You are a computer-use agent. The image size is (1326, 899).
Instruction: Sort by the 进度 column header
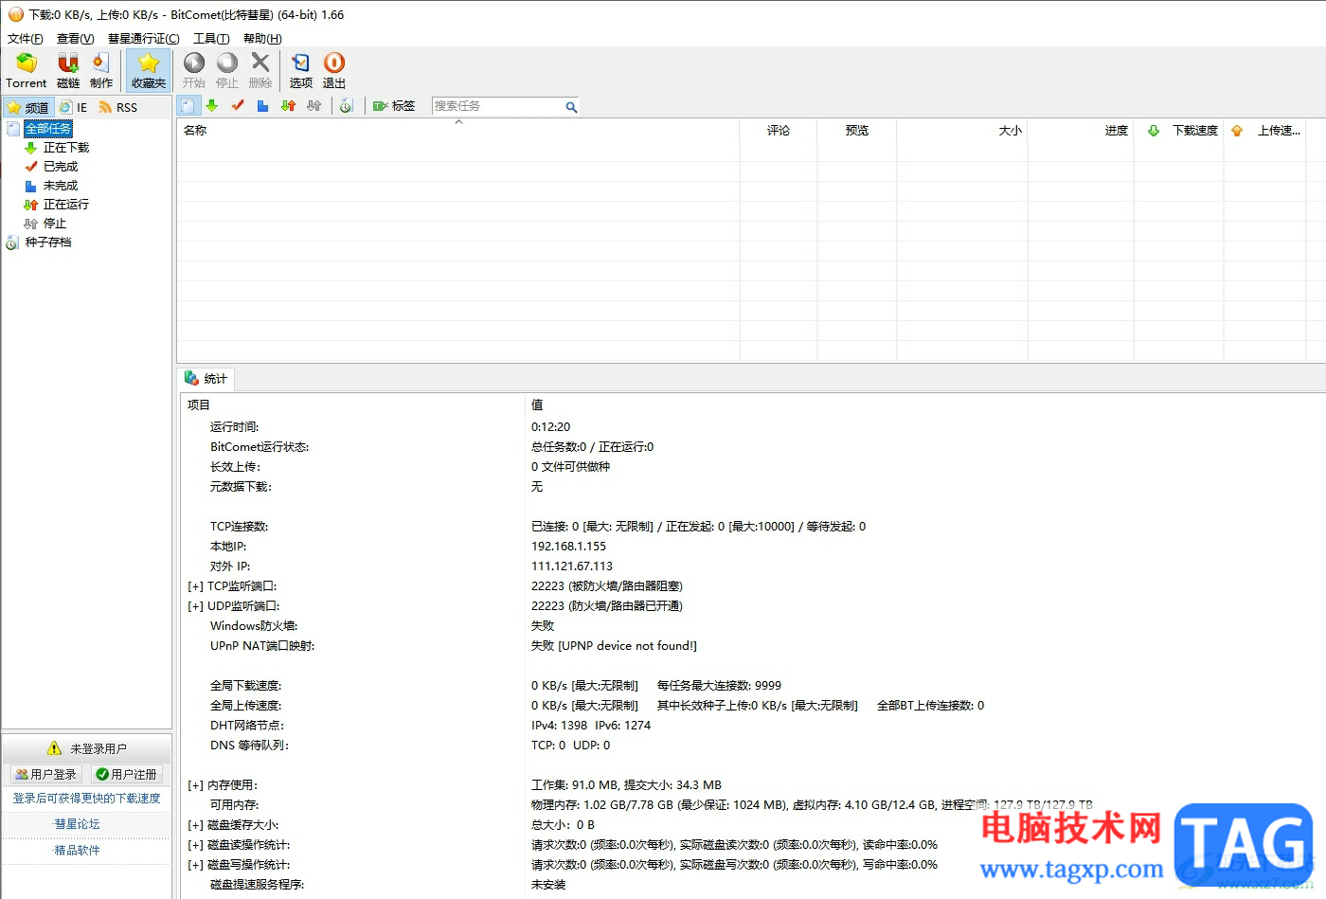point(1081,131)
